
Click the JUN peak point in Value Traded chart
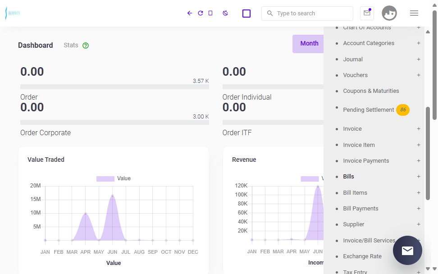112,196
